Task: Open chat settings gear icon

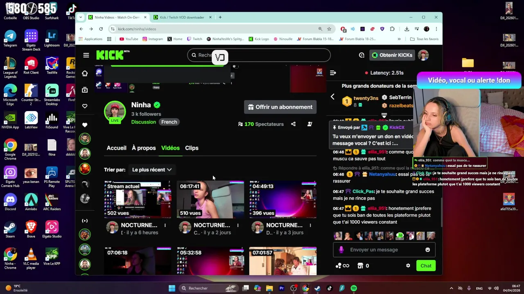Action: pos(408,266)
